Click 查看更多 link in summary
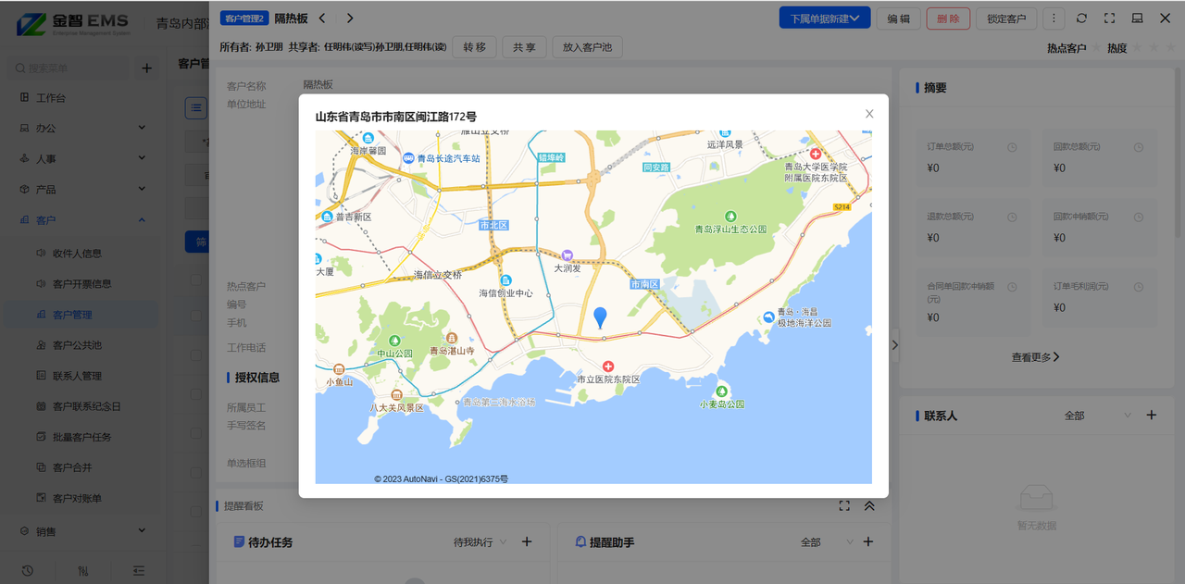Screen dimensions: 1185x584 1035,357
